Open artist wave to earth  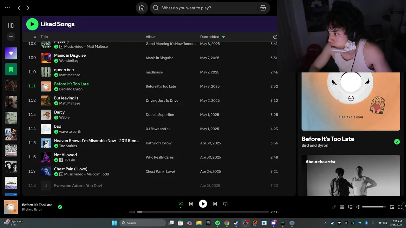70,132
